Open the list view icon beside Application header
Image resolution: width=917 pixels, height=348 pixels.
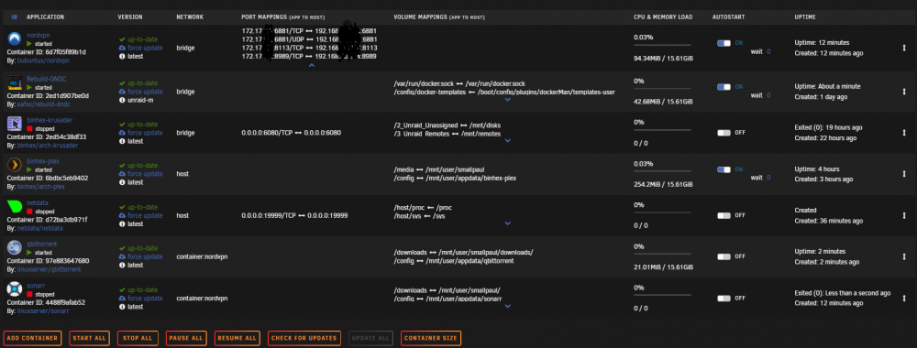(14, 16)
